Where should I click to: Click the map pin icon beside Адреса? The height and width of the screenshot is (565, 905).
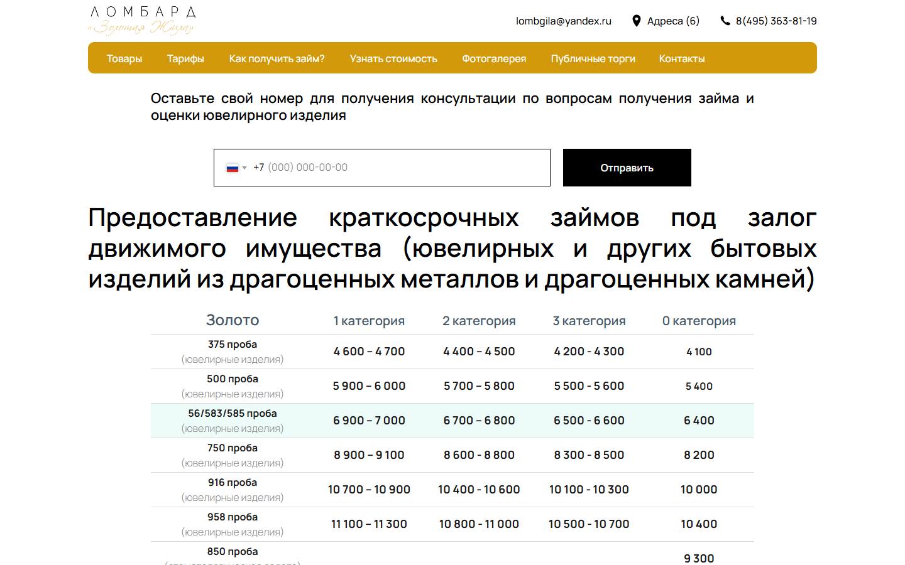(636, 21)
